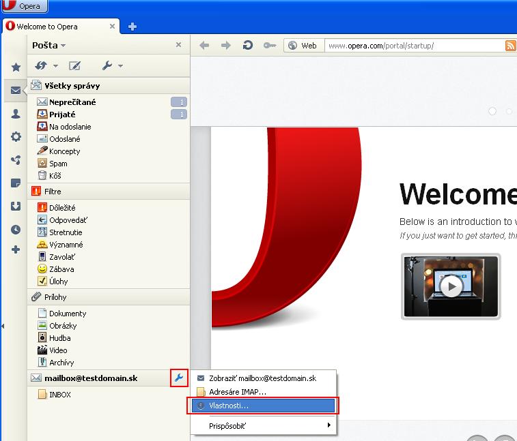Open the Neprečítané mail view
The height and width of the screenshot is (441, 517).
coord(109,102)
